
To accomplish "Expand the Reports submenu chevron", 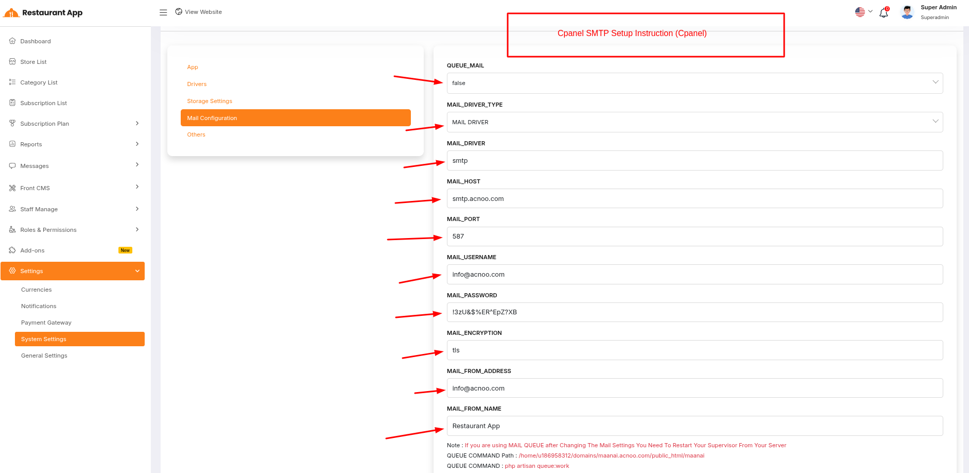I will point(137,144).
